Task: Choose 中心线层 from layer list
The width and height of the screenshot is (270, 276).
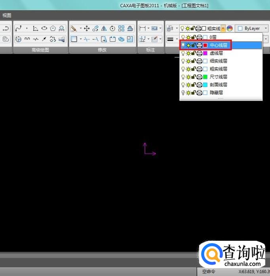Action: 221,45
